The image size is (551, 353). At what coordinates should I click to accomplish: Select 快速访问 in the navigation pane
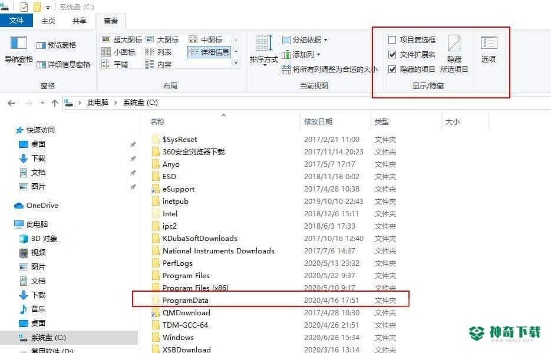(x=35, y=130)
